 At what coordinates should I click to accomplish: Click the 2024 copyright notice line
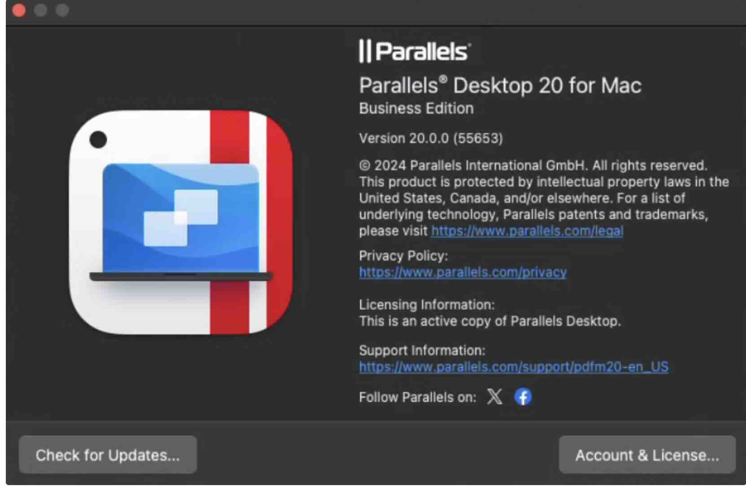click(x=533, y=166)
